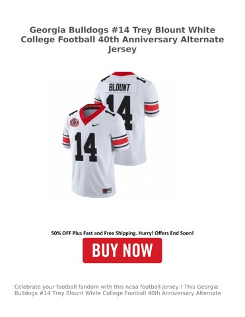Image resolution: width=245 pixels, height=317 pixels.
Task: Click the red BUY NOW button
Action: pyautogui.click(x=122, y=250)
